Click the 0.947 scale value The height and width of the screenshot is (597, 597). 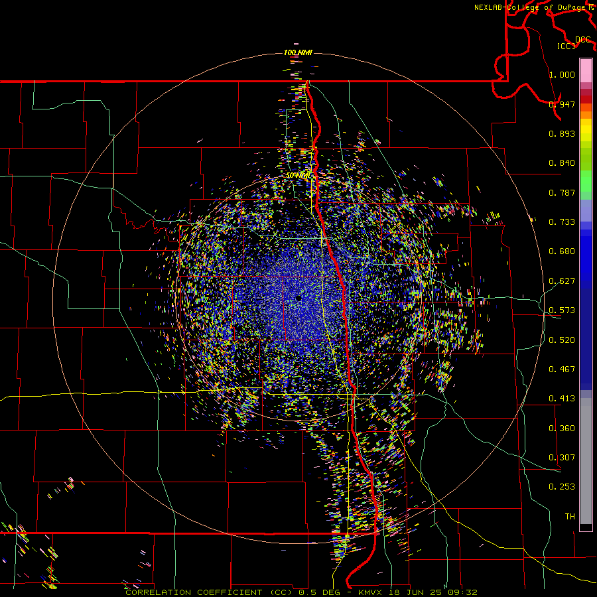click(x=562, y=104)
